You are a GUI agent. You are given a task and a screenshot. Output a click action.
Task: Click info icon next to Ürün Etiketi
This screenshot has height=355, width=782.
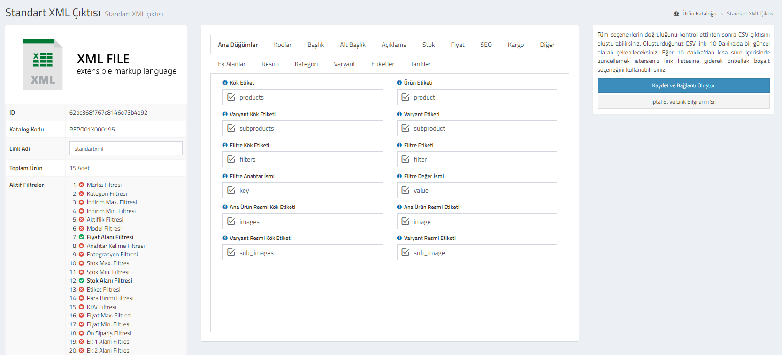coord(399,83)
